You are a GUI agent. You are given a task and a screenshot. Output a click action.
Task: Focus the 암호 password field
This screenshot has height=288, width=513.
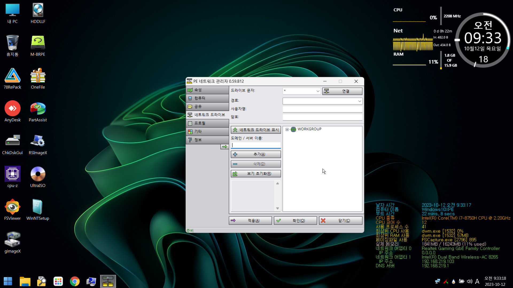(x=322, y=117)
